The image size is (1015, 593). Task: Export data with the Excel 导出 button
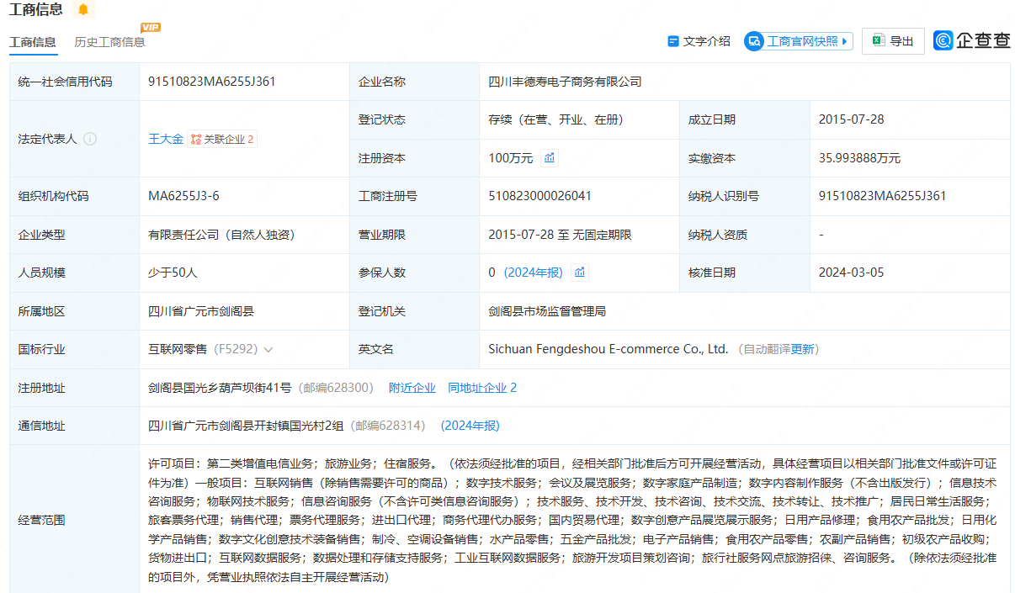pos(893,41)
